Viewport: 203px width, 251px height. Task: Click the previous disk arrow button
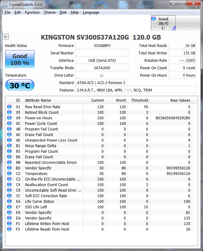click(6, 37)
